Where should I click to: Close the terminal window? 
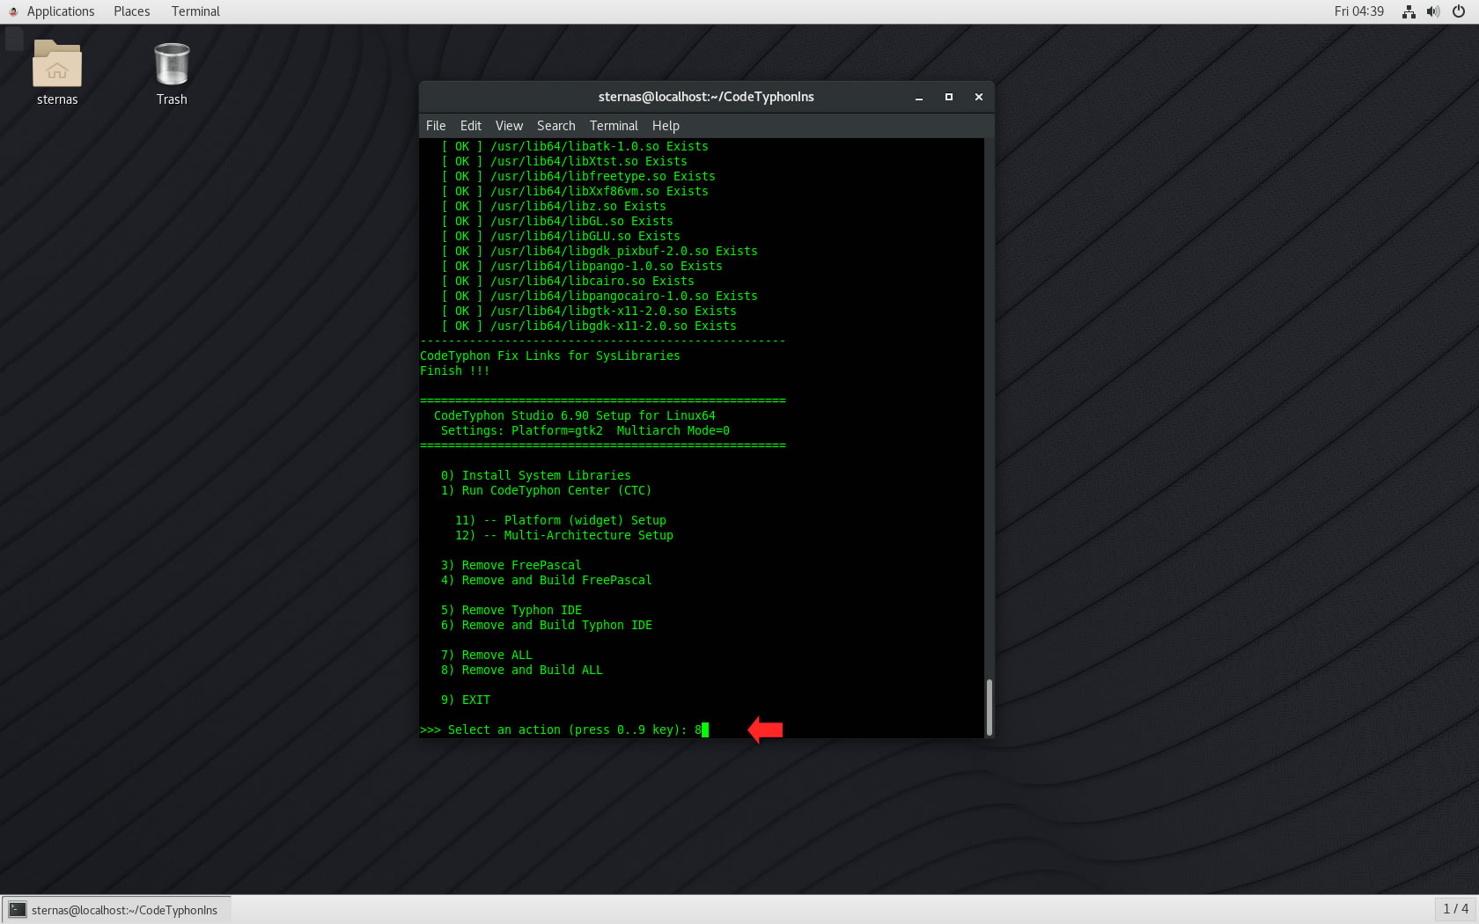click(979, 98)
